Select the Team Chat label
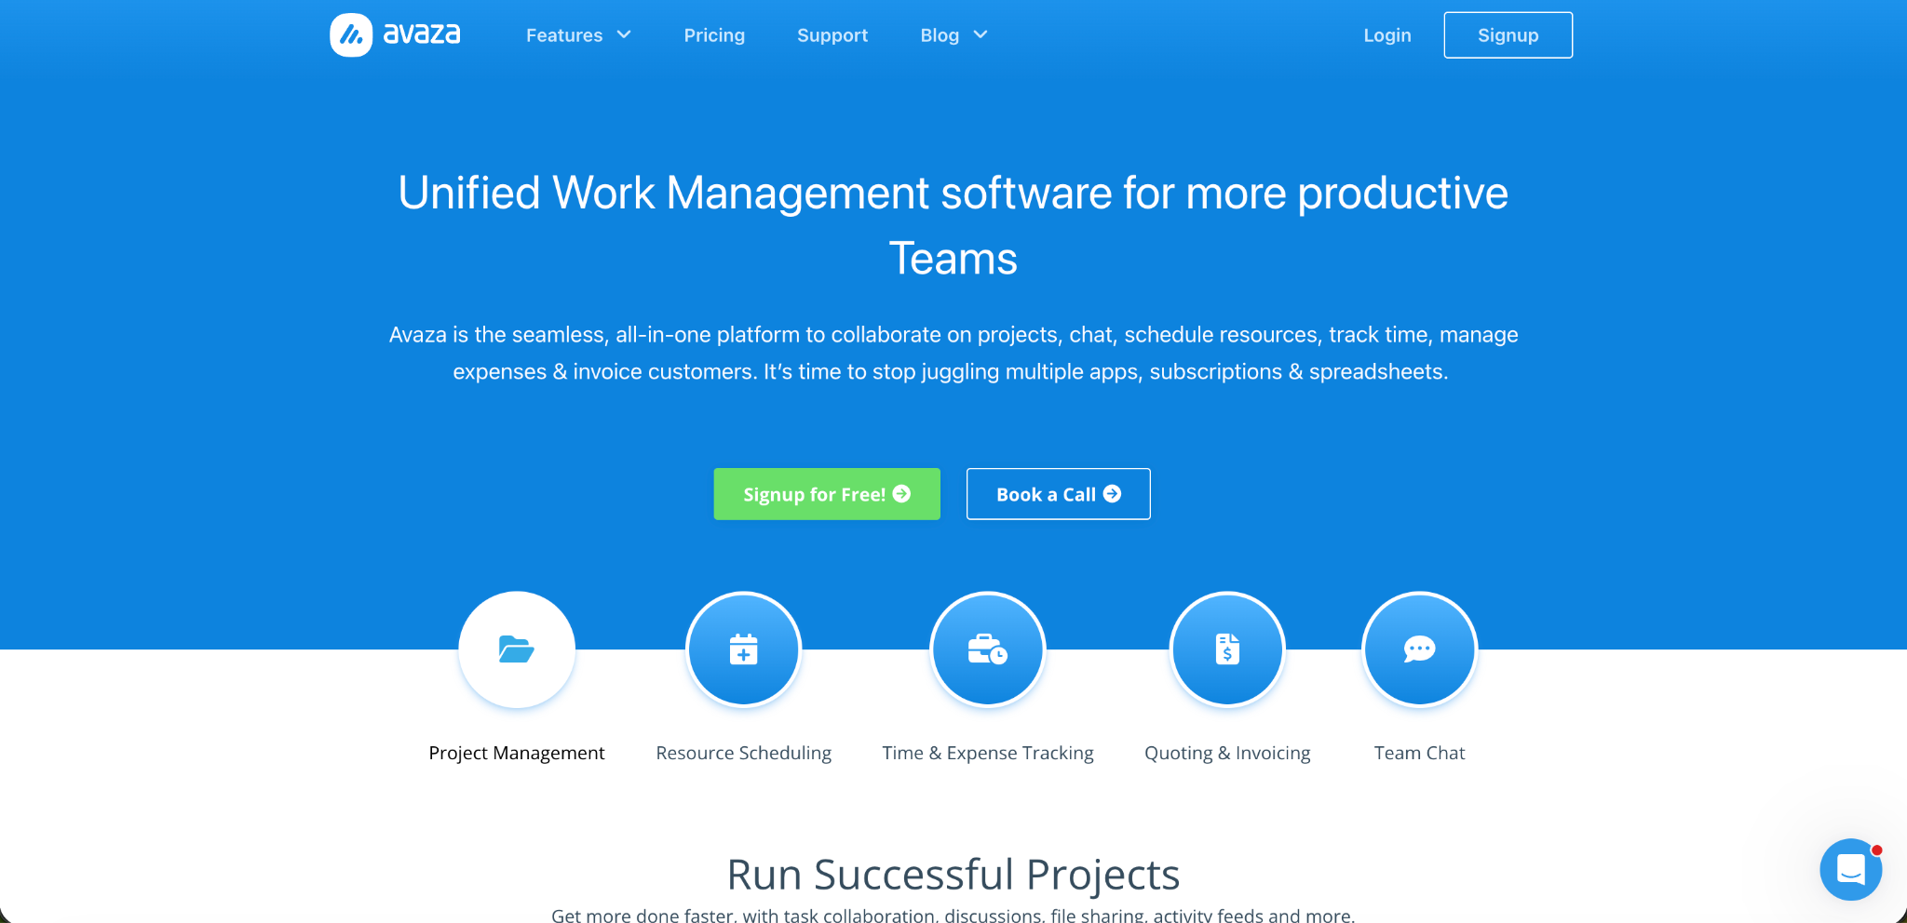This screenshot has height=923, width=1907. pos(1419,753)
